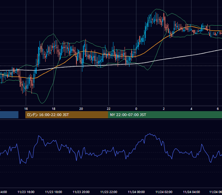Click the ロンドン 16:00-22:00 JST session bar

(x=67, y=115)
